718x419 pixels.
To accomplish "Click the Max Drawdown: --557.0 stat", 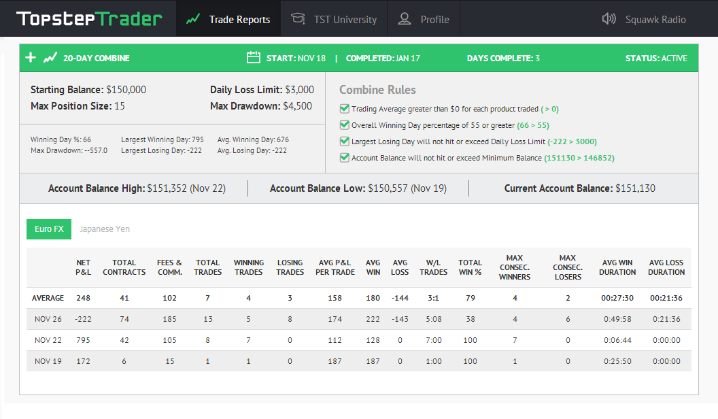I will [x=69, y=150].
